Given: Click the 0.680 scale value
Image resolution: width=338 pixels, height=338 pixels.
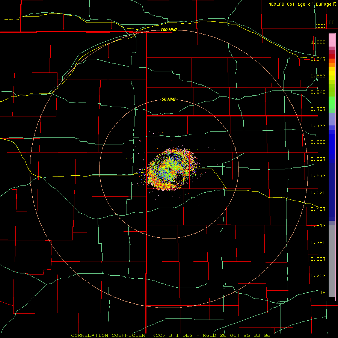Looking at the screenshot, I should tap(318, 142).
